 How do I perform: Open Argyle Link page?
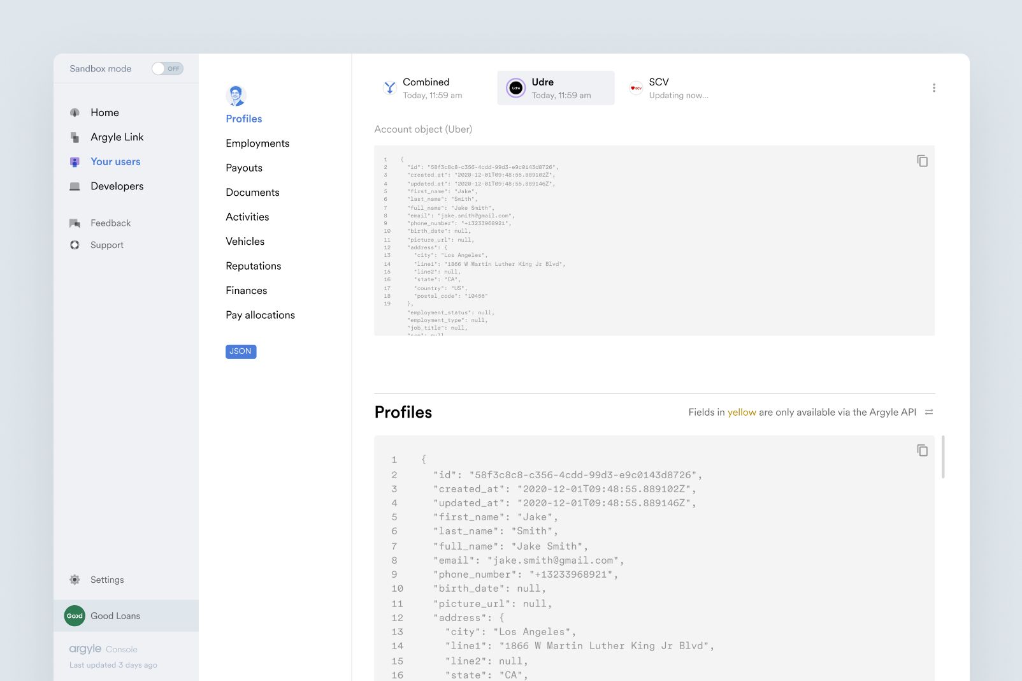tap(117, 137)
